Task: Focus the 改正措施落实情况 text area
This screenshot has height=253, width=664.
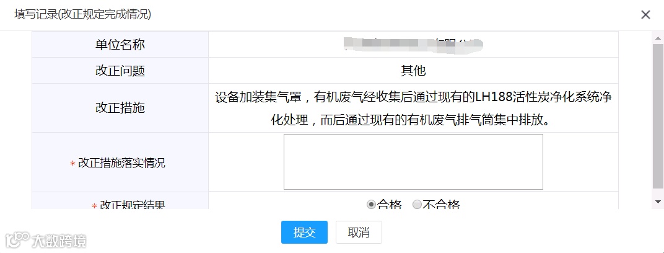Action: (x=413, y=162)
